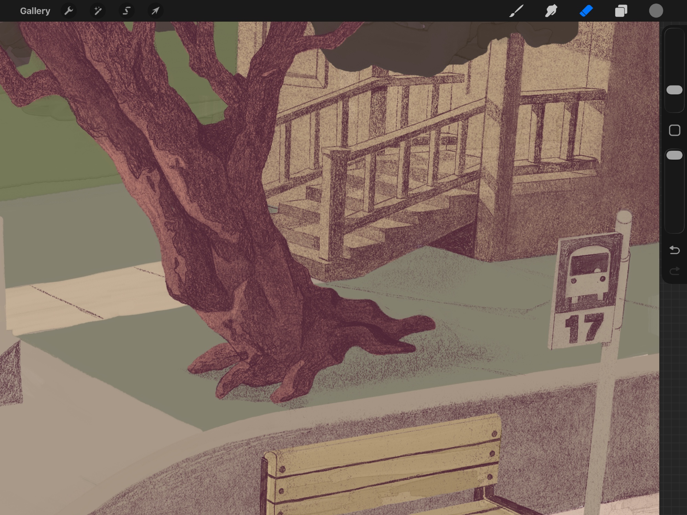Open the Layers panel

[x=621, y=11]
